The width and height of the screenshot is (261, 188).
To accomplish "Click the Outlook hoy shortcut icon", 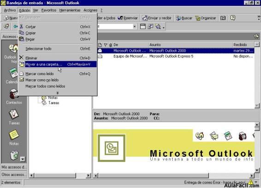I will point(14,48).
